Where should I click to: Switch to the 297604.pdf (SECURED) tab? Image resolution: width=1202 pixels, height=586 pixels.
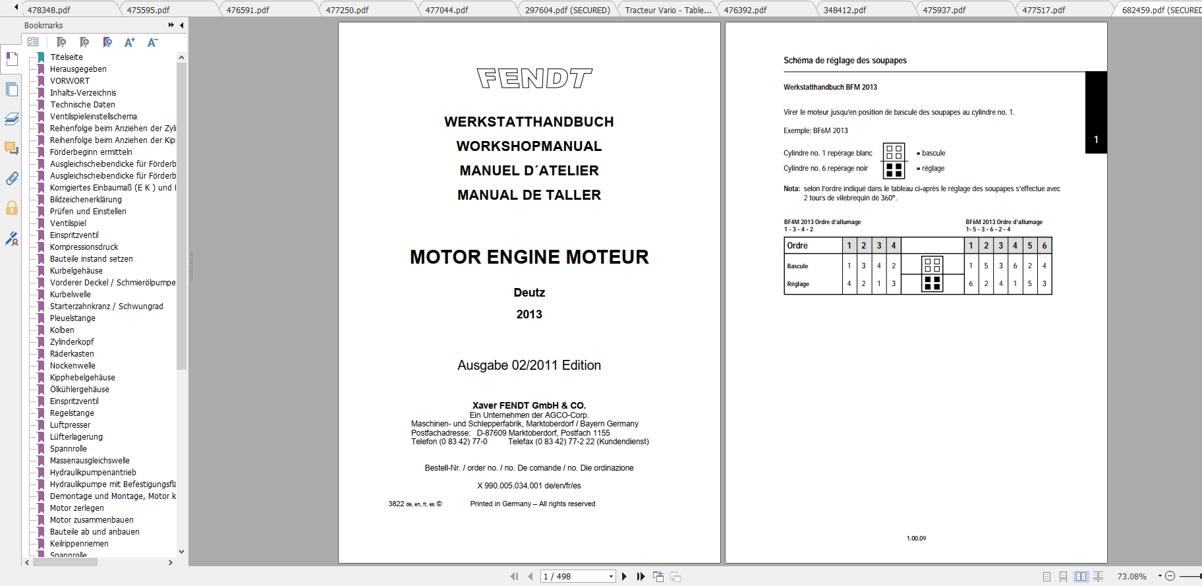click(567, 10)
